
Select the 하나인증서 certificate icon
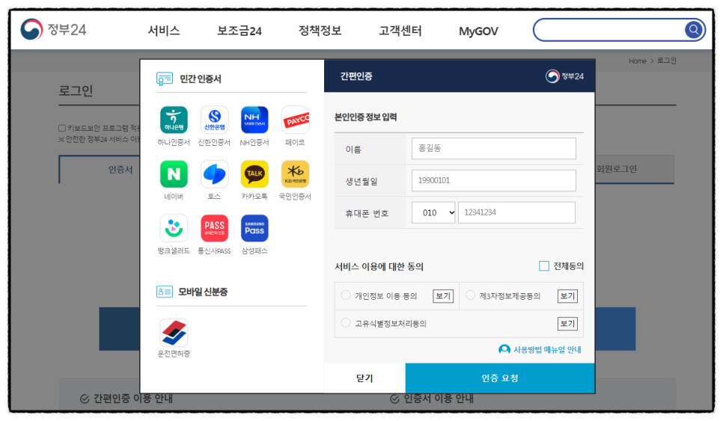(174, 120)
